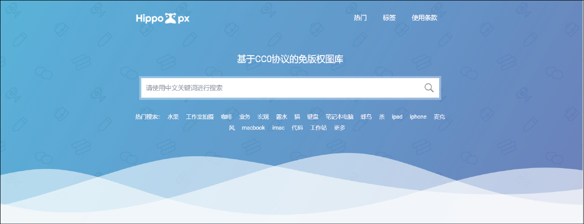Select the 猫 tag
This screenshot has height=224, width=584.
coord(297,117)
